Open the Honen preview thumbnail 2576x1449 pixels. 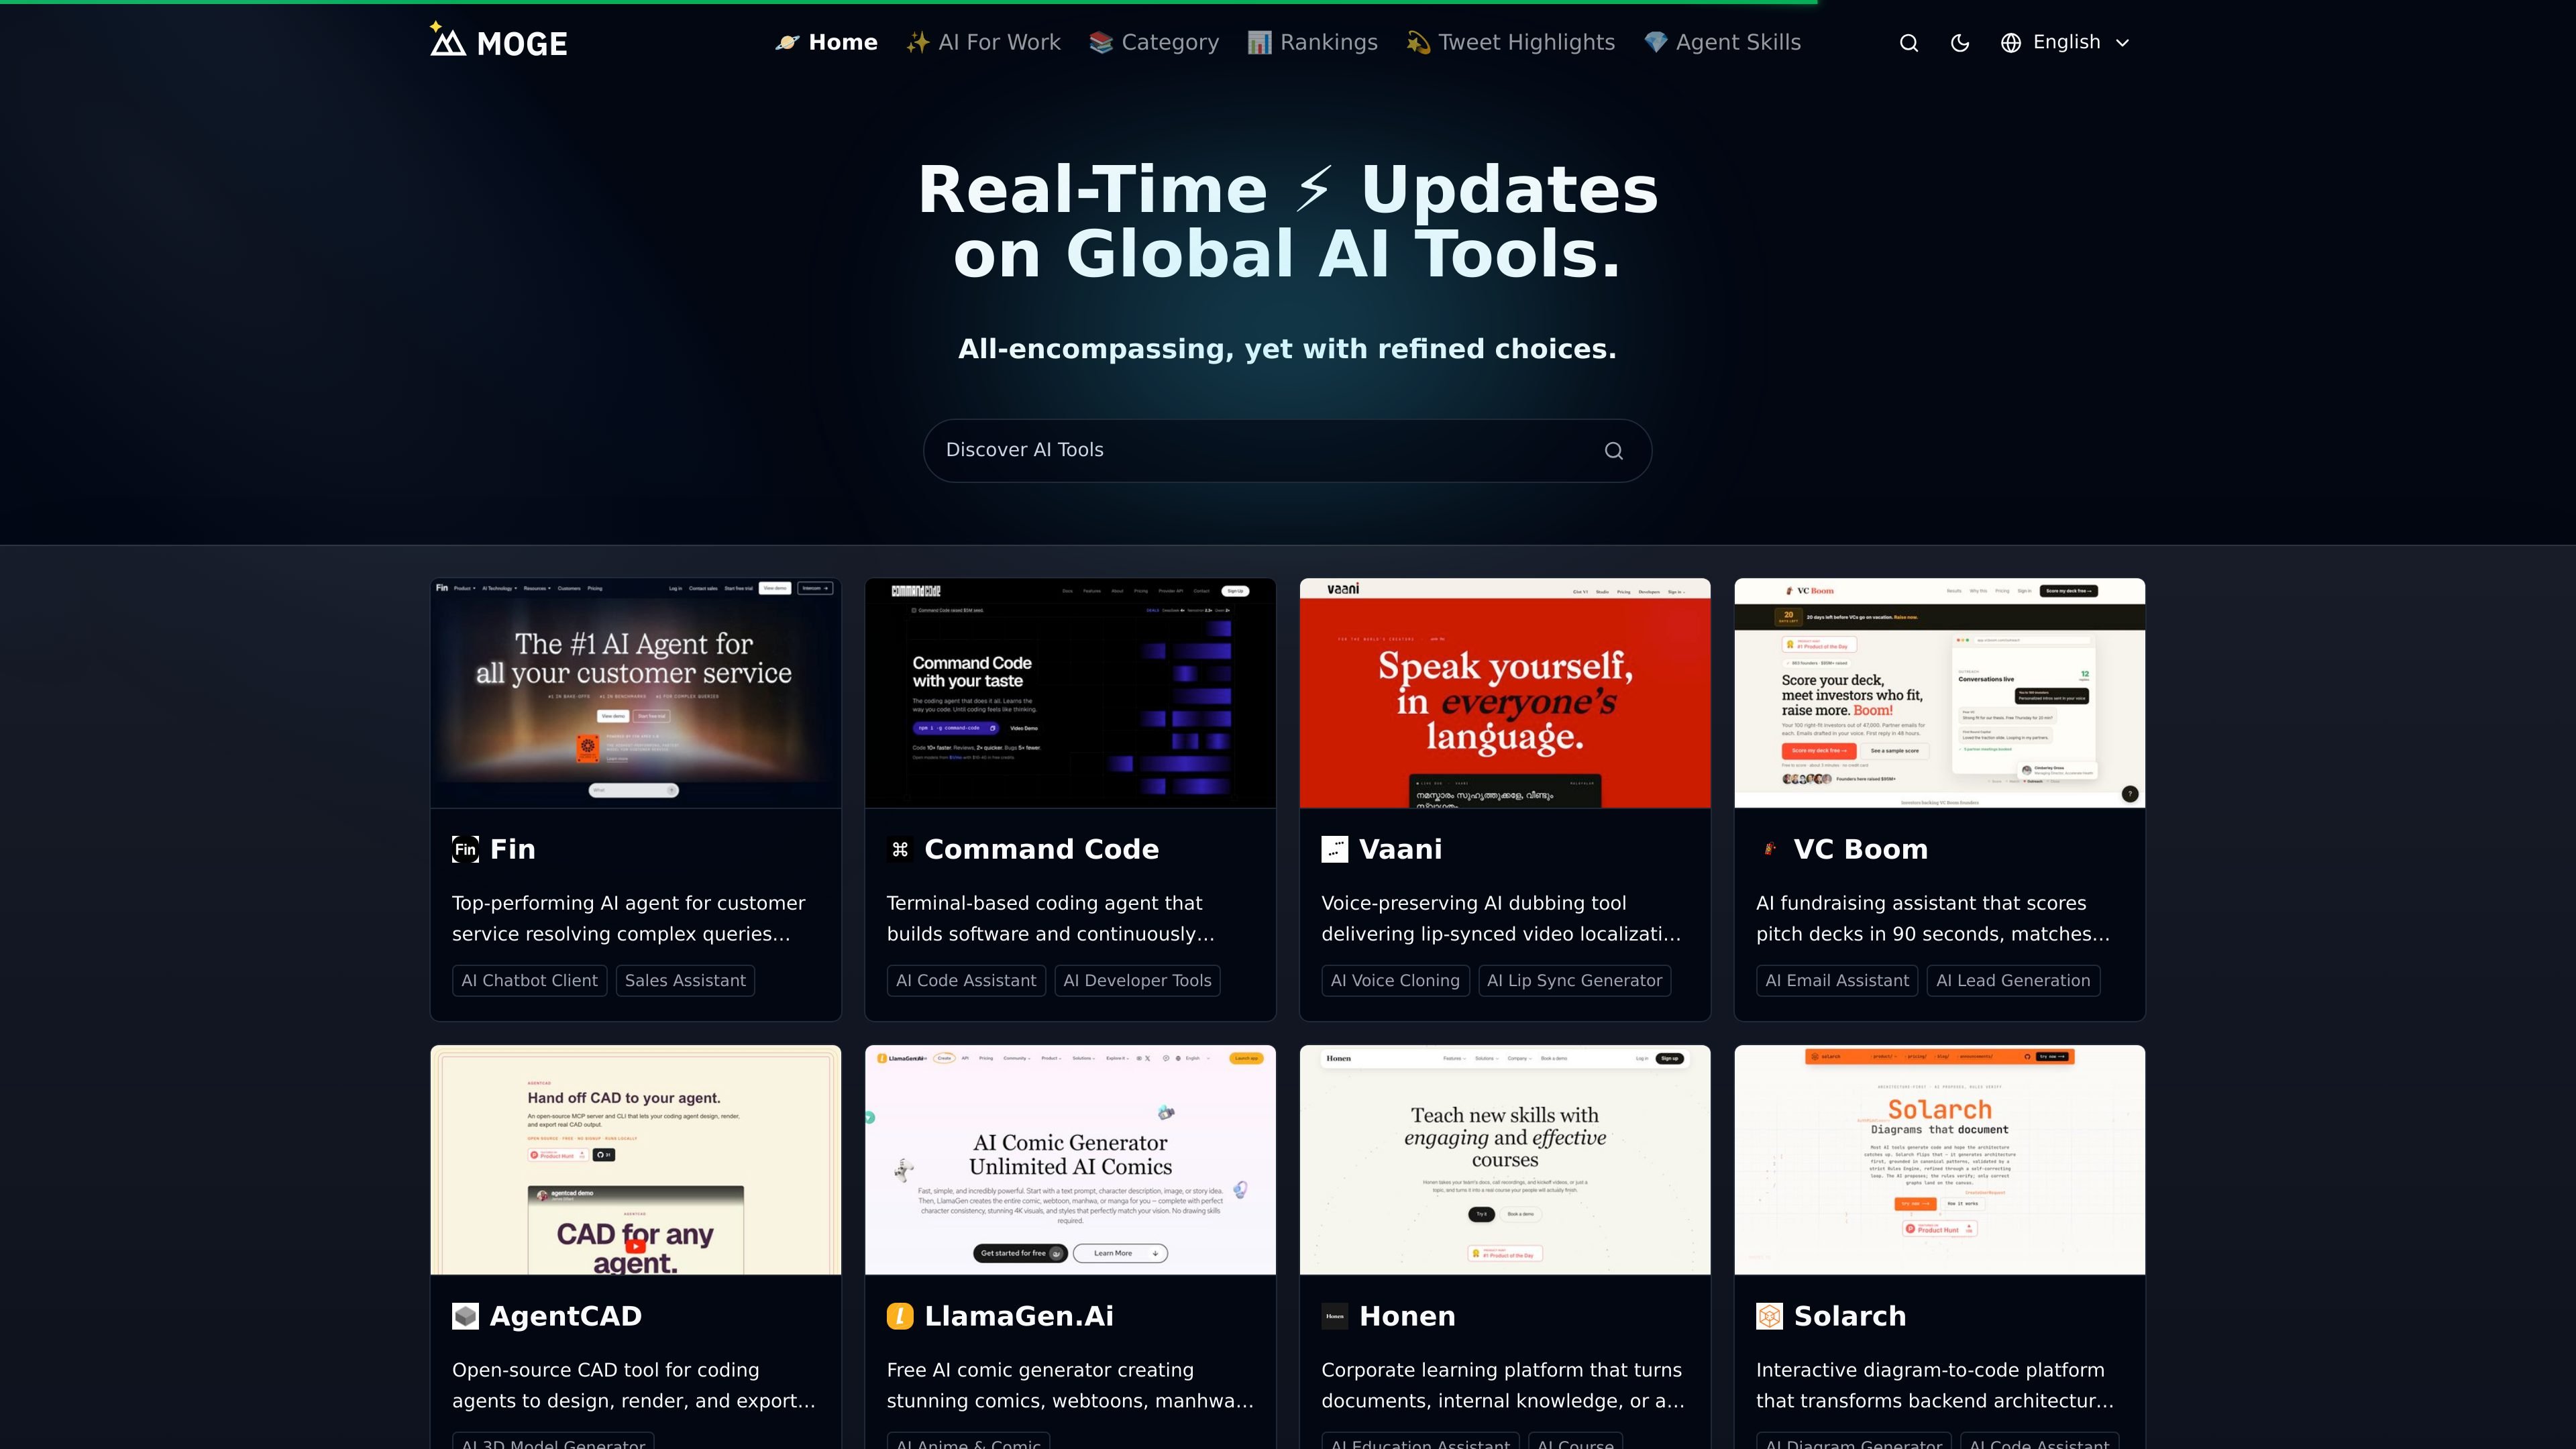tap(1505, 1160)
